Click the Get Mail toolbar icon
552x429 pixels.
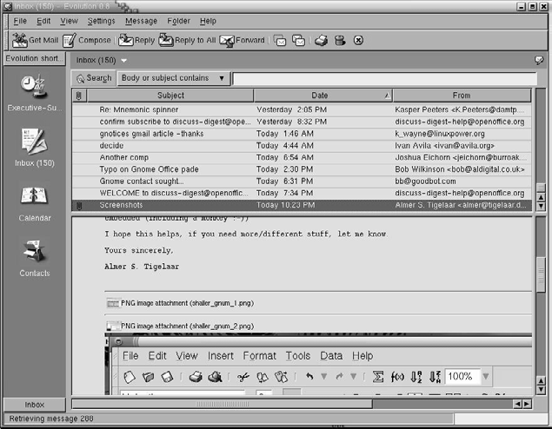[x=20, y=40]
